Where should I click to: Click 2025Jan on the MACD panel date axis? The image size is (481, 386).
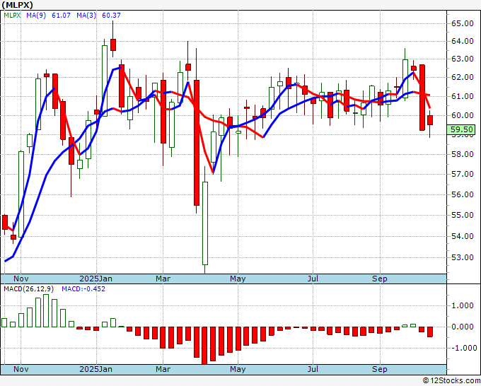pos(95,369)
